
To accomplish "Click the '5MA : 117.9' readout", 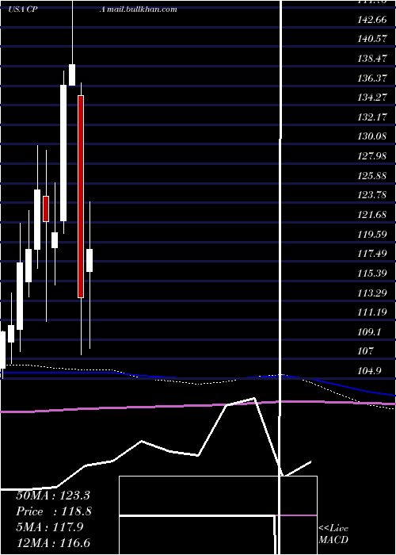I will tap(49, 527).
